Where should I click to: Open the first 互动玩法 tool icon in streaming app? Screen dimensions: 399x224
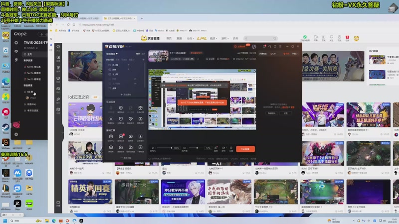pos(111,108)
